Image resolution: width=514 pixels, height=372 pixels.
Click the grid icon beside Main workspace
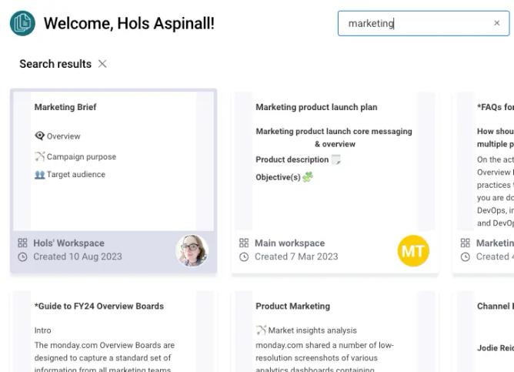[x=244, y=243]
